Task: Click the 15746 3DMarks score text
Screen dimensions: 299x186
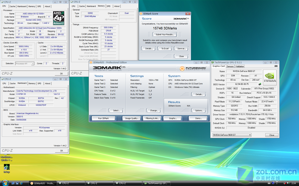Action: (165, 28)
